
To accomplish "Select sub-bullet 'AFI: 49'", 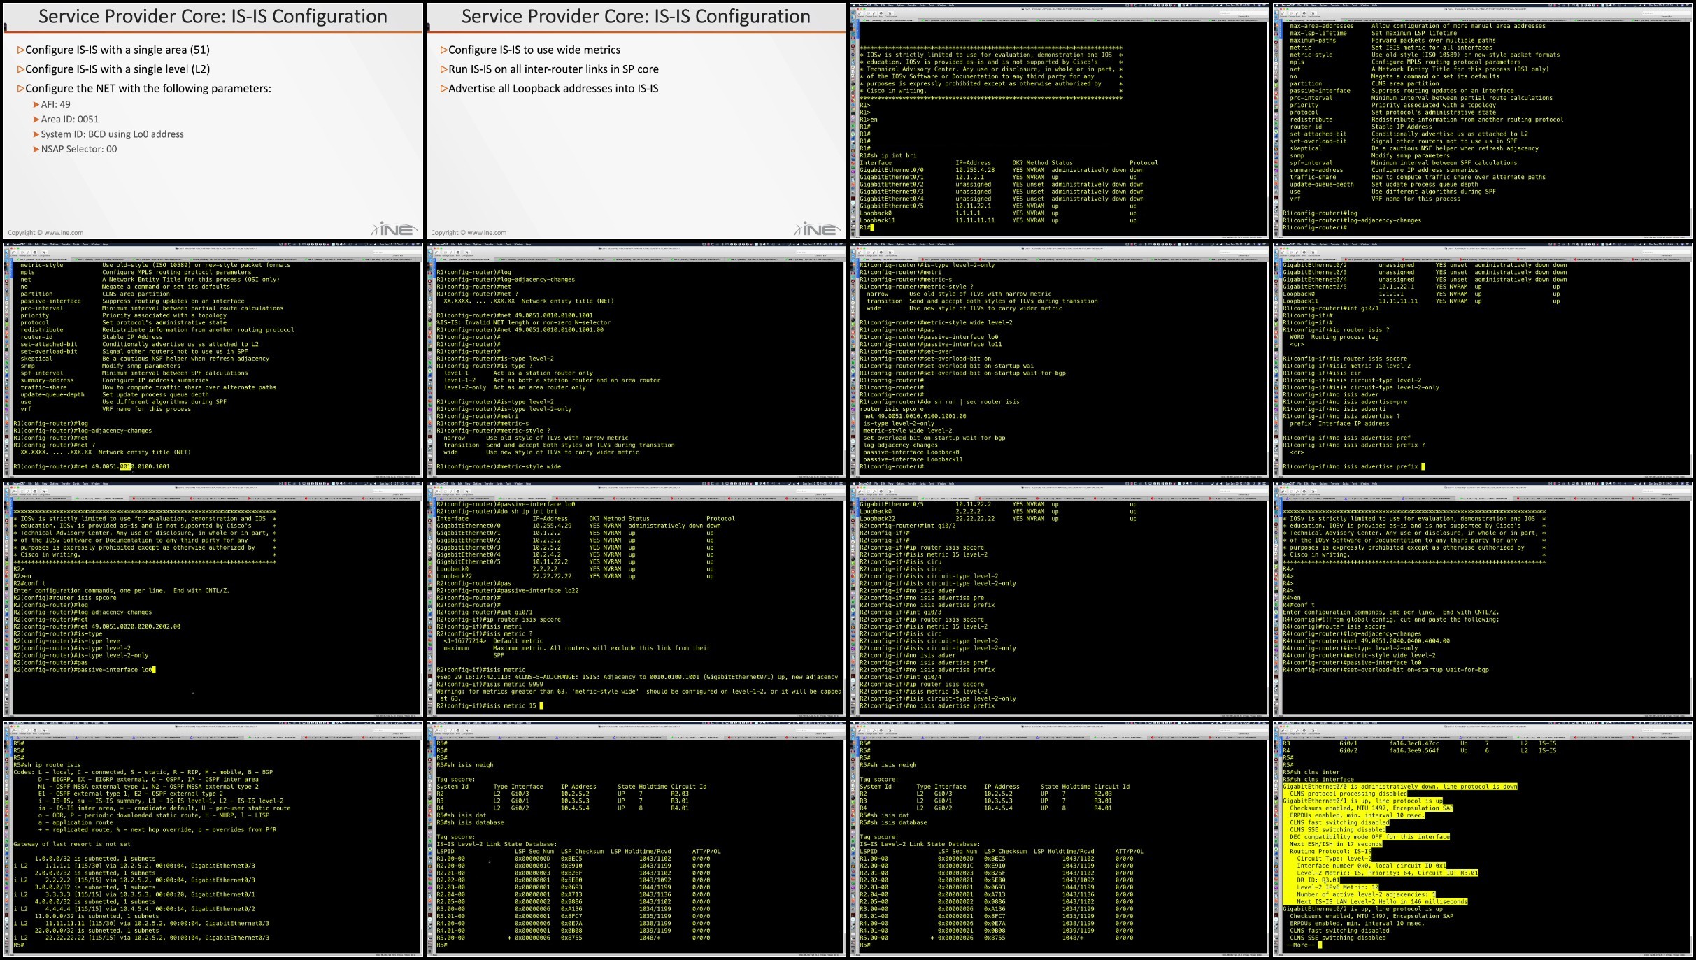I will click(56, 104).
